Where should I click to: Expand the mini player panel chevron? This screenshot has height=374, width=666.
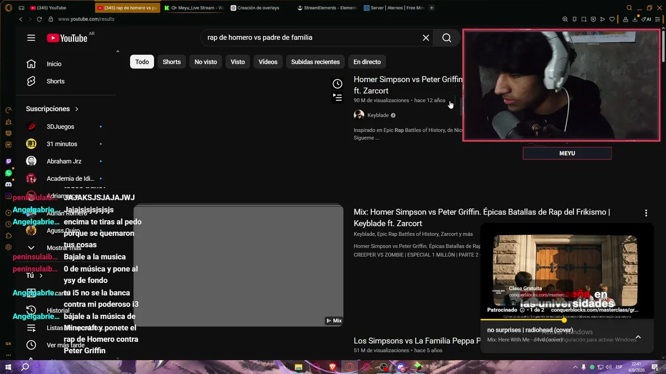click(638, 337)
